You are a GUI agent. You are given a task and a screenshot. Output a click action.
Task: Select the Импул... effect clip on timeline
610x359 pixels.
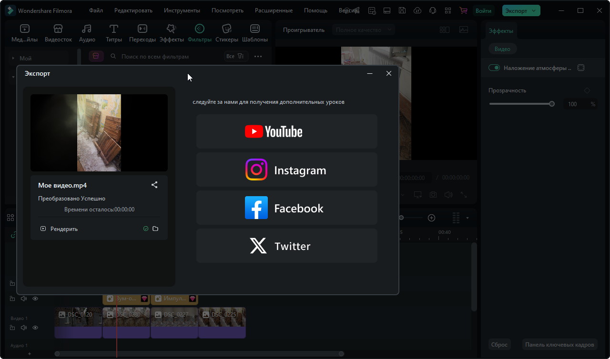coord(174,299)
